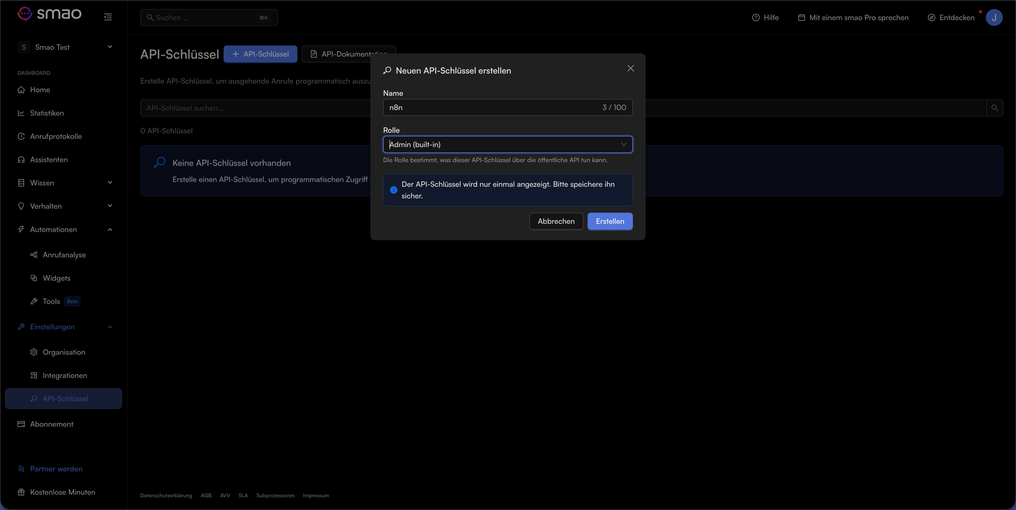Open the Rolle dropdown Admin (built-in)
The height and width of the screenshot is (510, 1016).
[x=508, y=144]
